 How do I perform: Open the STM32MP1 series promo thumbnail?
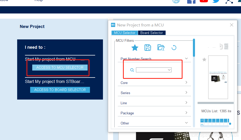(x=218, y=77)
